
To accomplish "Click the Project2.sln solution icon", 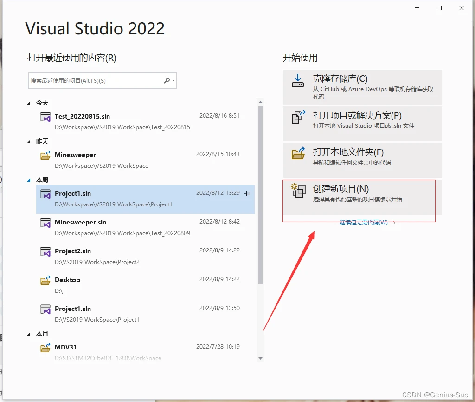I will click(45, 251).
